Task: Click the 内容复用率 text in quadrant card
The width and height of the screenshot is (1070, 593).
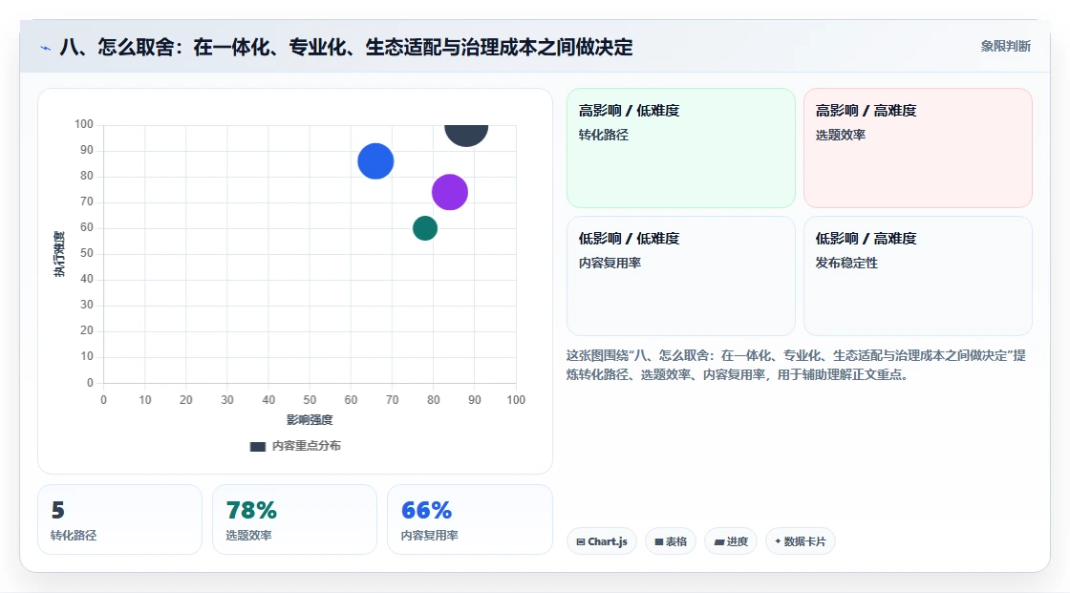Action: tap(610, 264)
